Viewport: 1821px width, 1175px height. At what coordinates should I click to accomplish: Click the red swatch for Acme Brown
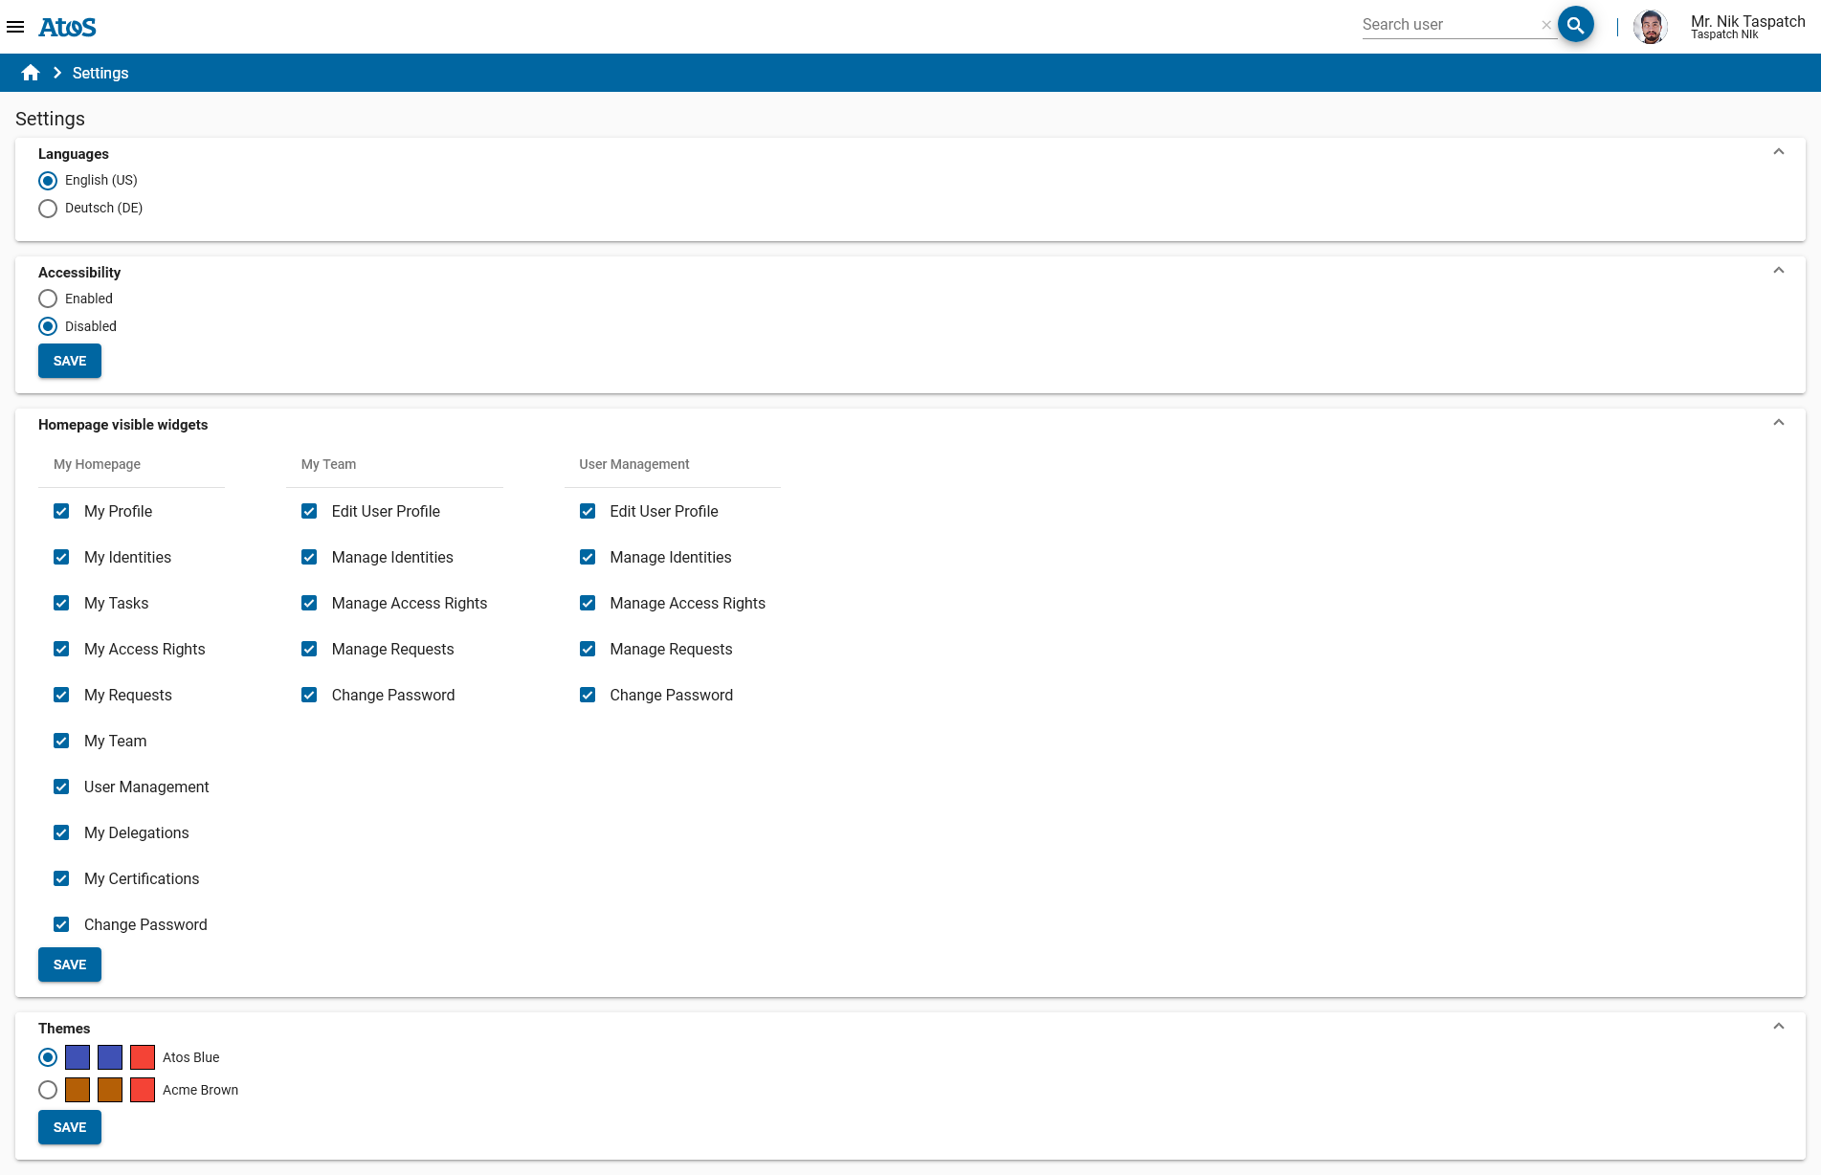click(143, 1090)
